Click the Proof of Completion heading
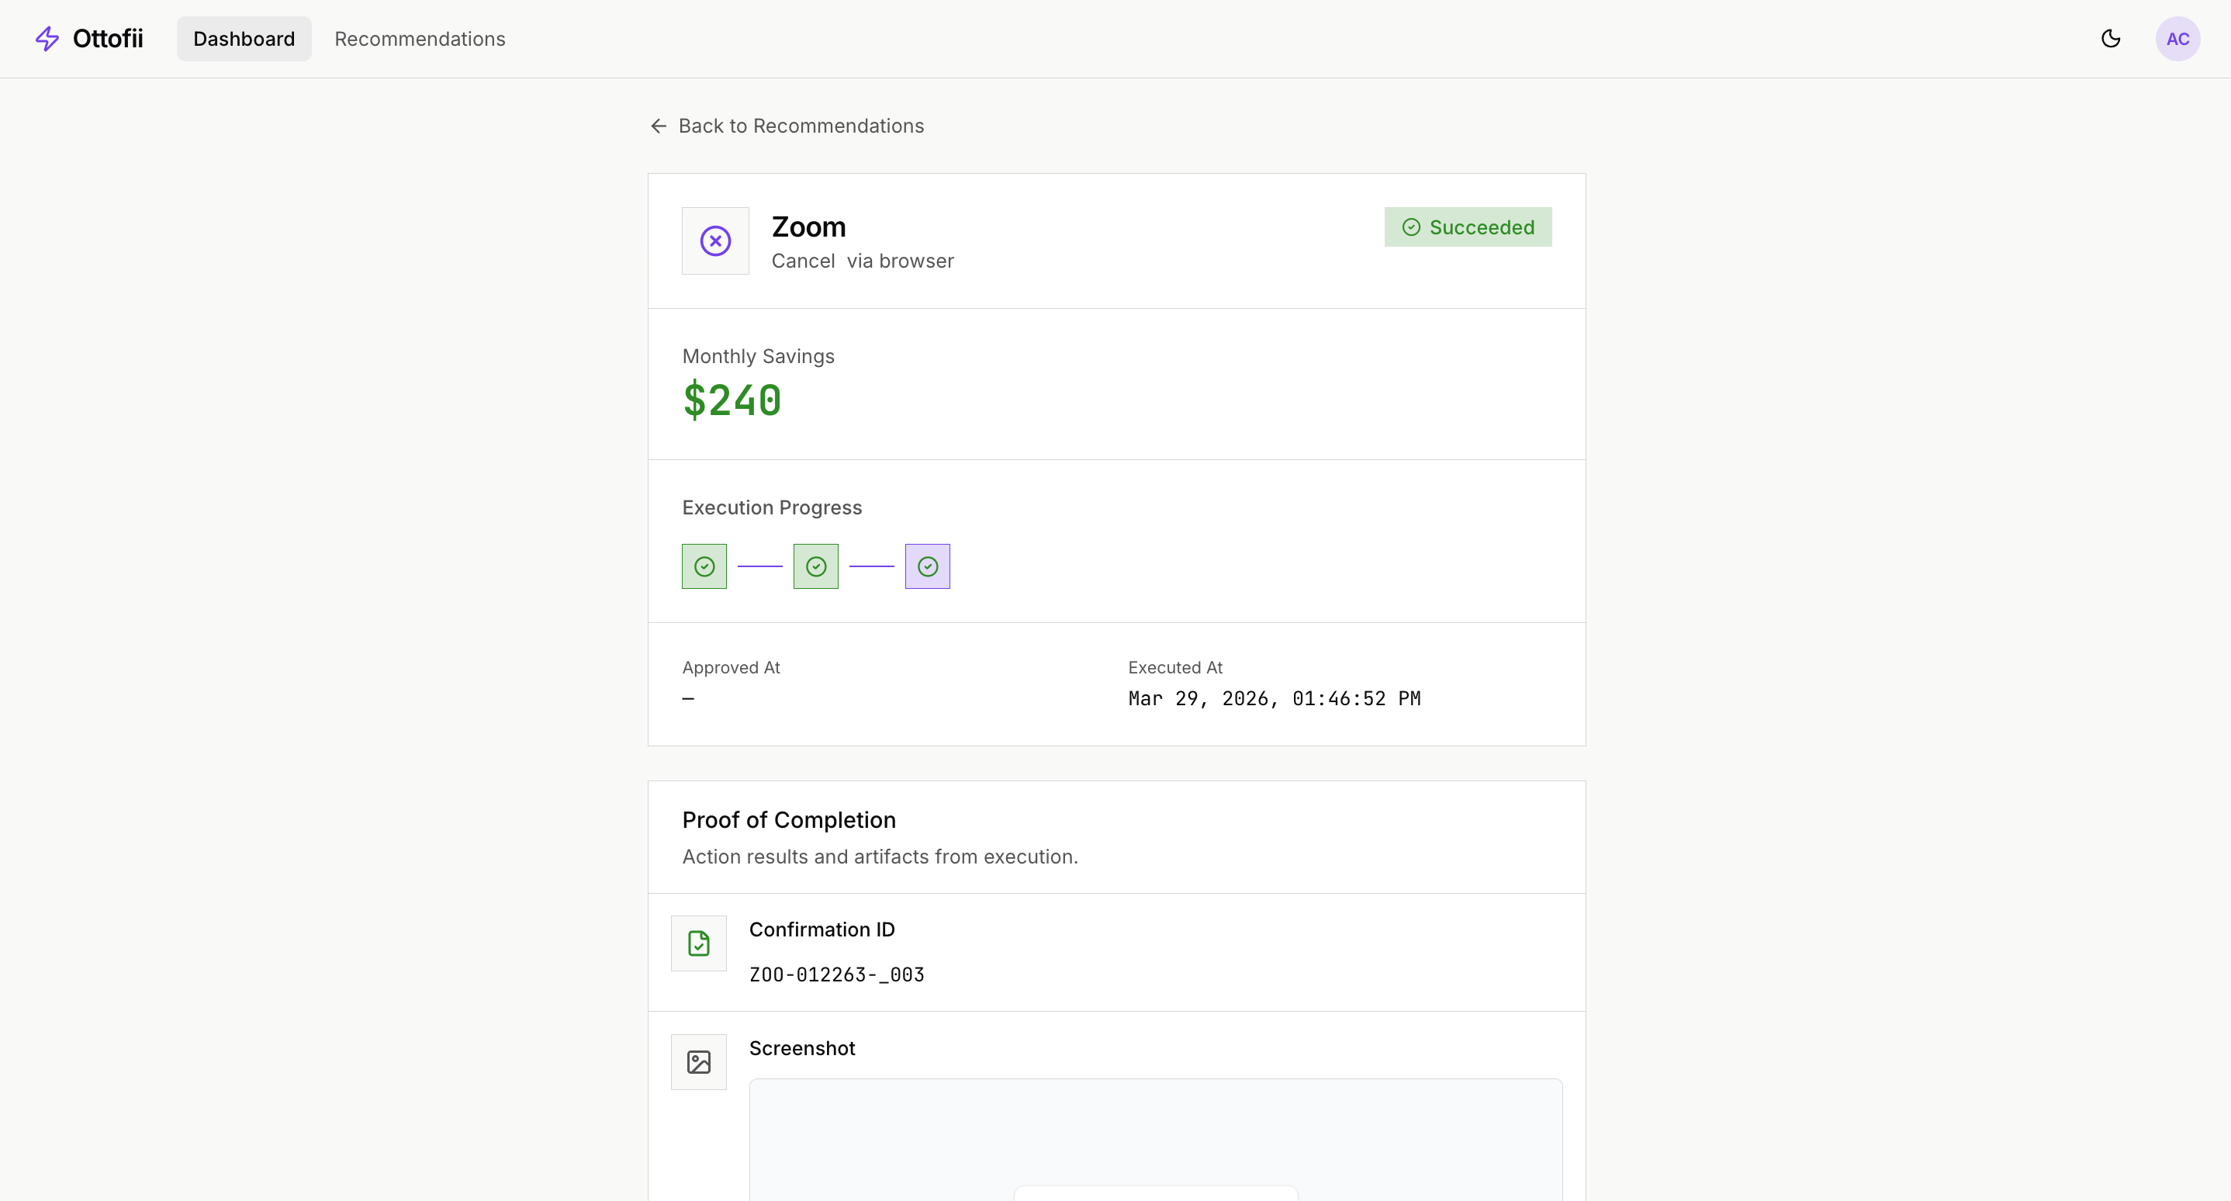Viewport: 2231px width, 1201px height. 788,820
